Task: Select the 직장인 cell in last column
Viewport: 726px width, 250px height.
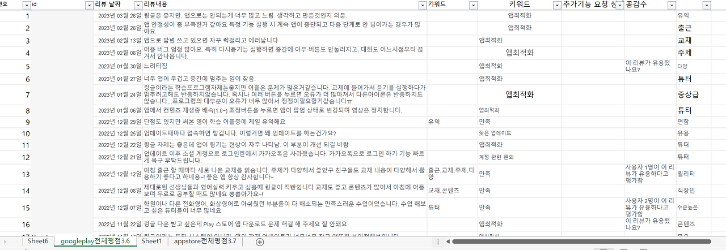Action: point(694,191)
